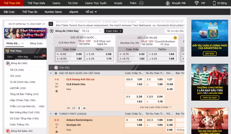Open the search magnifier icon
This screenshot has width=231, height=134.
pos(51,24)
